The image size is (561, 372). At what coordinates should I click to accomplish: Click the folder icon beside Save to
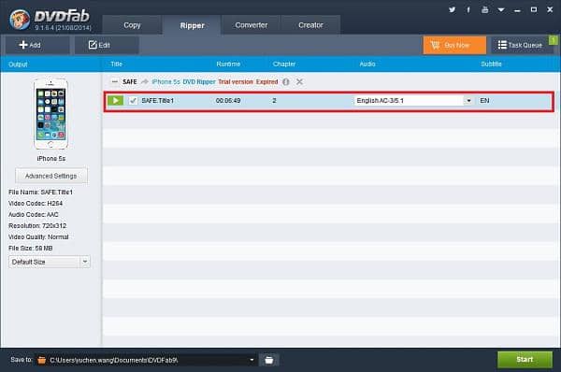42,360
